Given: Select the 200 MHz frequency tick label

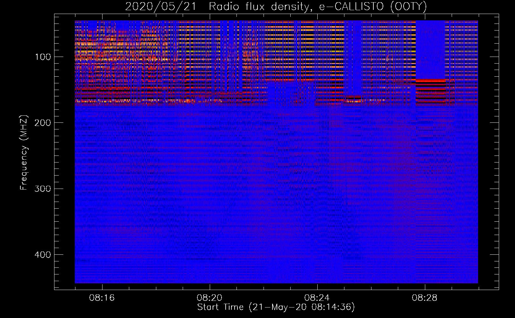Looking at the screenshot, I should click(x=43, y=123).
